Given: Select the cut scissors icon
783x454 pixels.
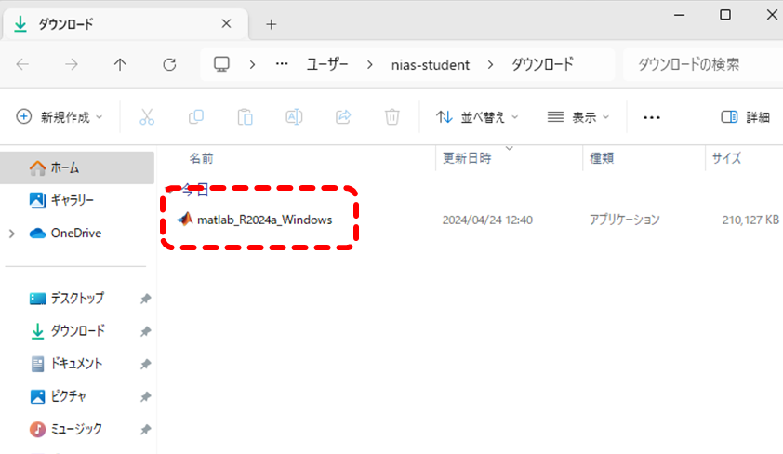Looking at the screenshot, I should point(147,117).
